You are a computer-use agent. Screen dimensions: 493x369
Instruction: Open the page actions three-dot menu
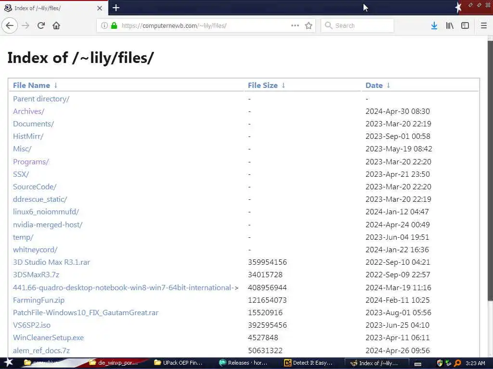295,25
